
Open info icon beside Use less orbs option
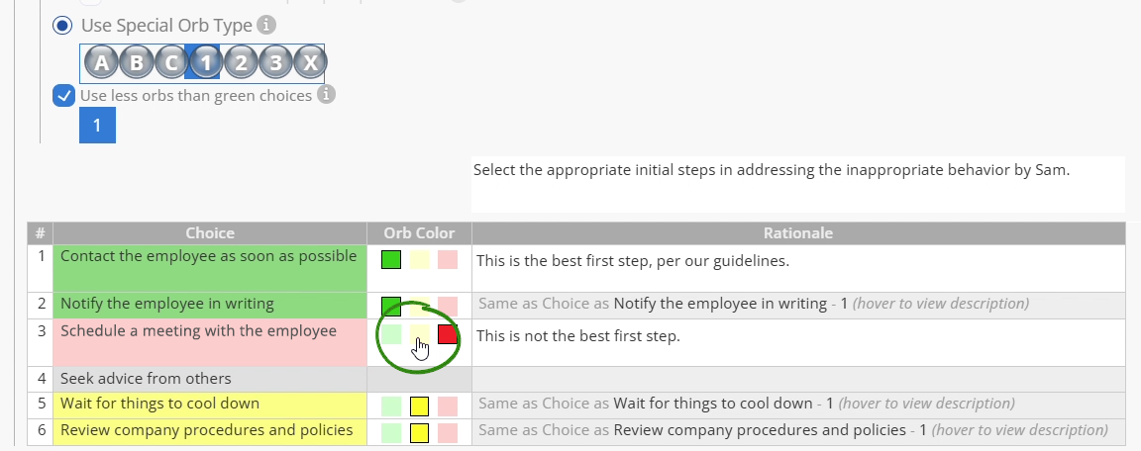[327, 94]
